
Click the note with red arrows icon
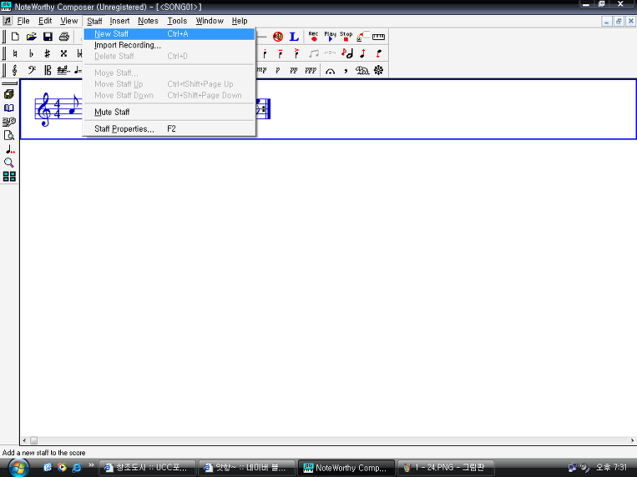[10, 149]
